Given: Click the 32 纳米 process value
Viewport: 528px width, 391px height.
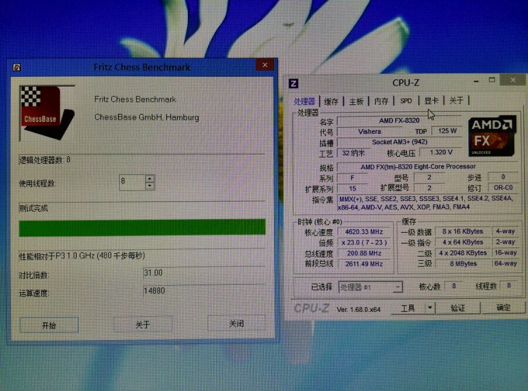Looking at the screenshot, I should [354, 153].
